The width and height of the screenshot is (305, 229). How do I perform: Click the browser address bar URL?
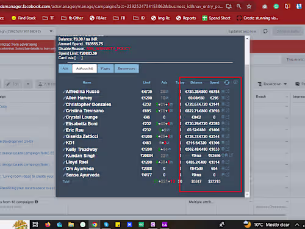coord(112,6)
